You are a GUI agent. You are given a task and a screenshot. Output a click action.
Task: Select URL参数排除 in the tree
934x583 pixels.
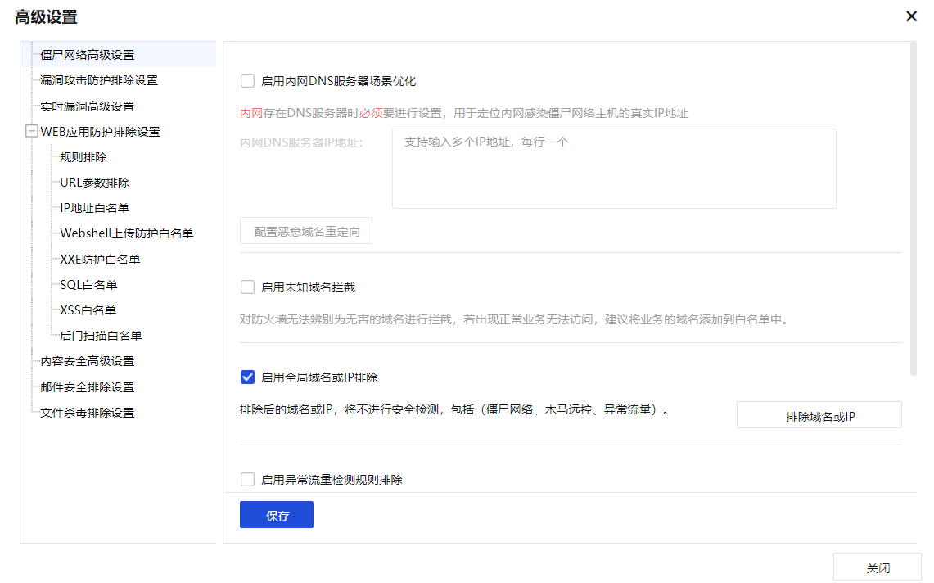[x=94, y=183]
